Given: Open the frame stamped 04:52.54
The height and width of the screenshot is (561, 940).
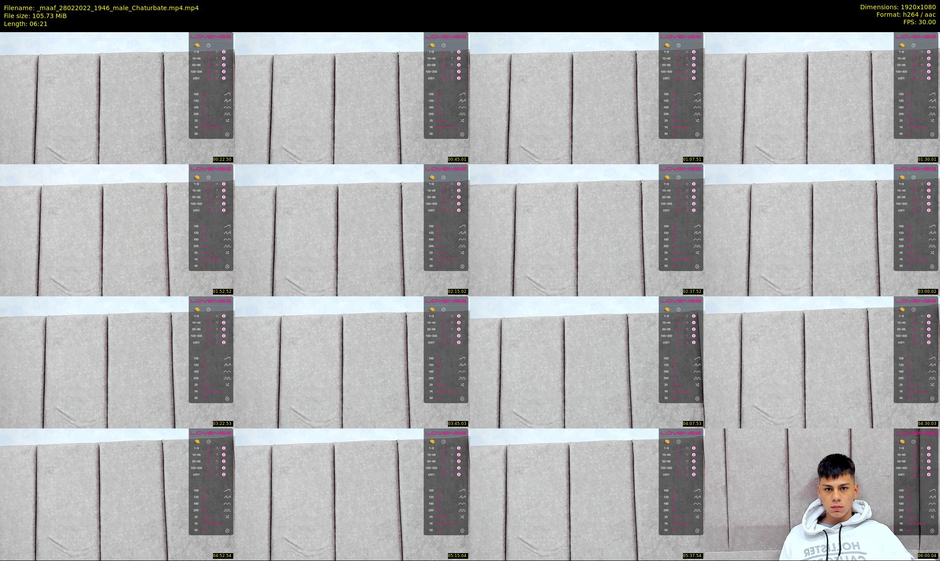Looking at the screenshot, I should click(117, 494).
